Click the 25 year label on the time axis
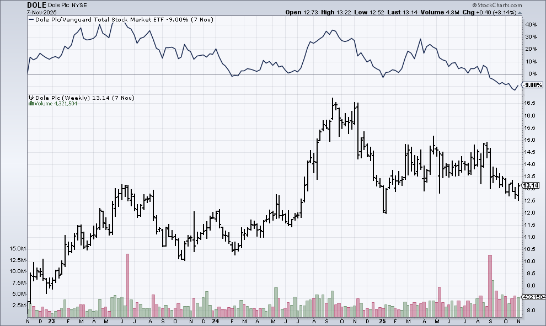This screenshot has height=326, width=546. click(x=383, y=321)
